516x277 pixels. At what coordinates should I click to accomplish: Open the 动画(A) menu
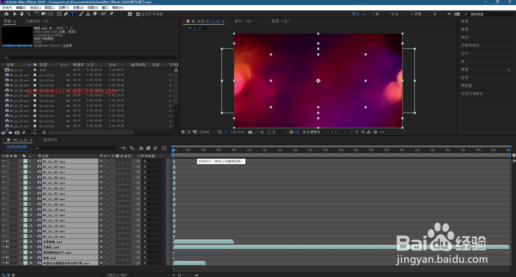point(78,8)
